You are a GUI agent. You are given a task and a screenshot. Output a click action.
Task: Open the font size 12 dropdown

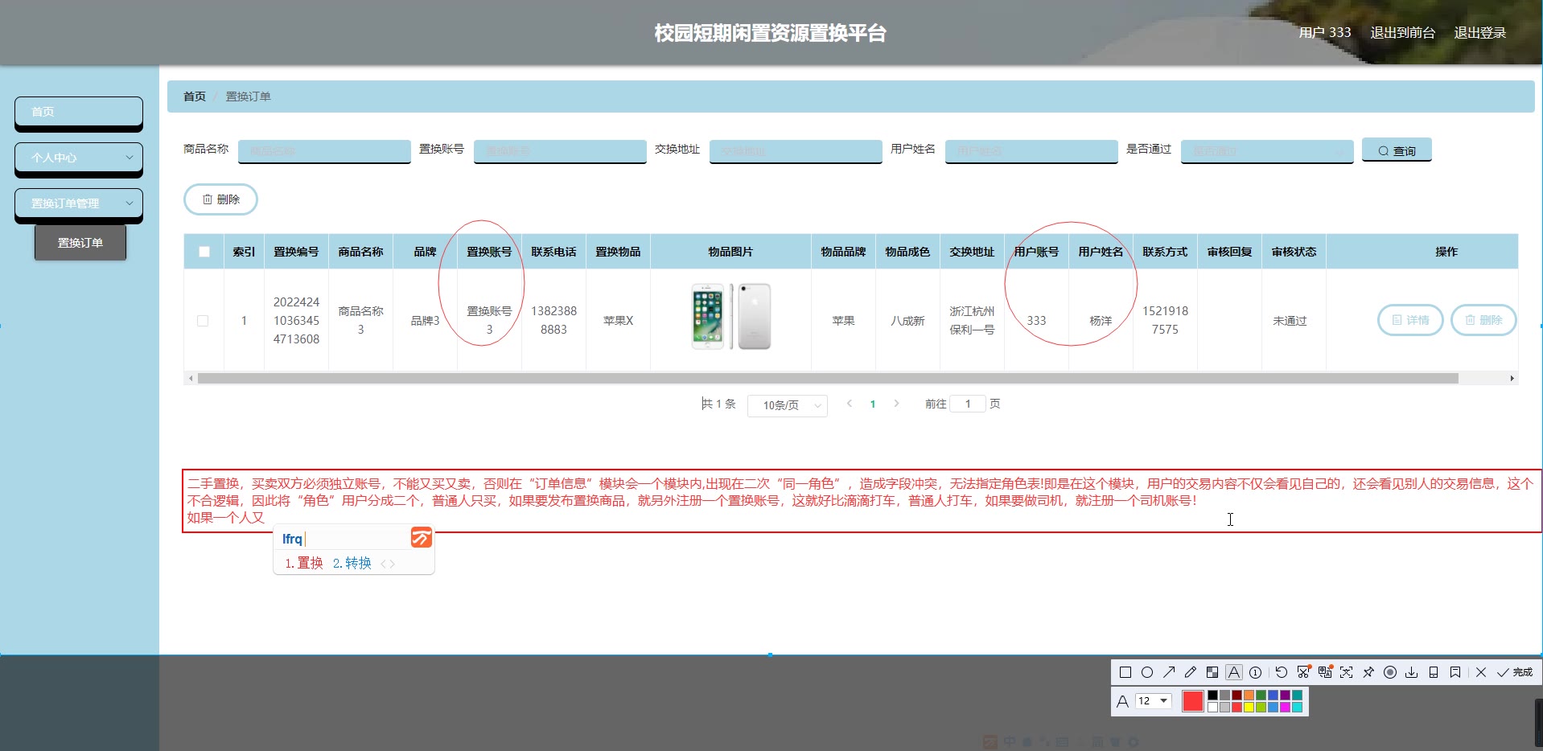pos(1154,701)
